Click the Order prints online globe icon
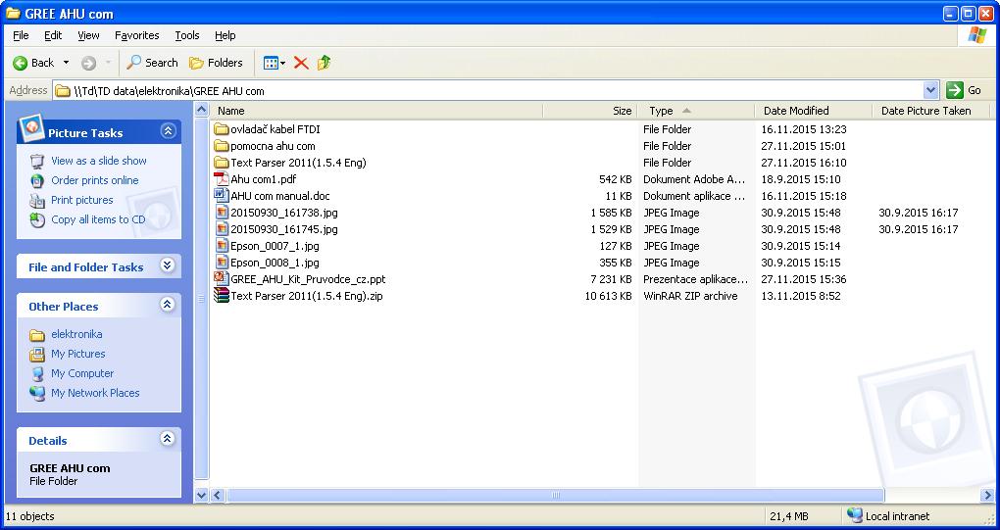The height and width of the screenshot is (530, 1000). tap(37, 180)
